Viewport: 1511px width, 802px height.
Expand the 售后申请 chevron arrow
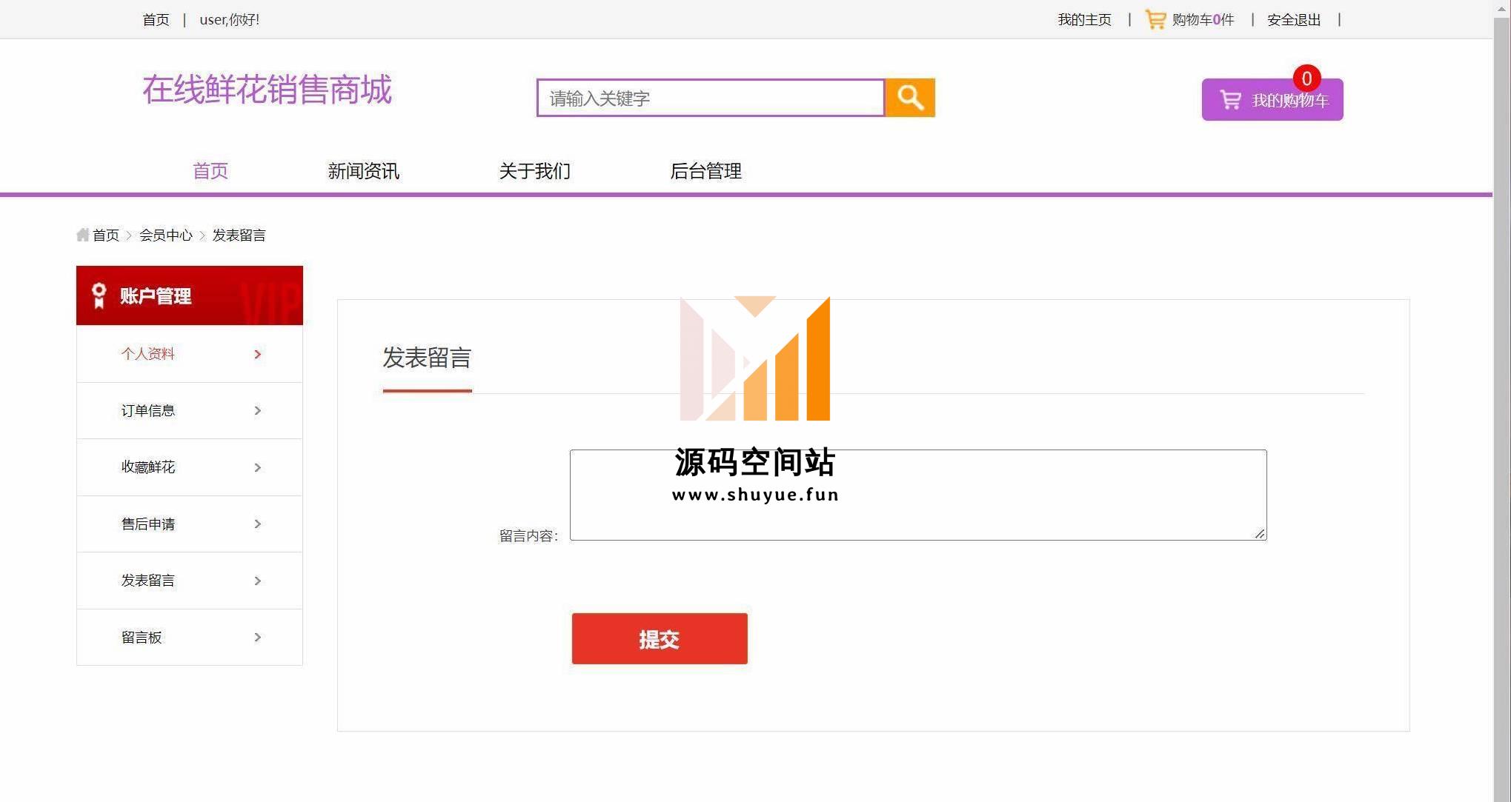coord(258,524)
